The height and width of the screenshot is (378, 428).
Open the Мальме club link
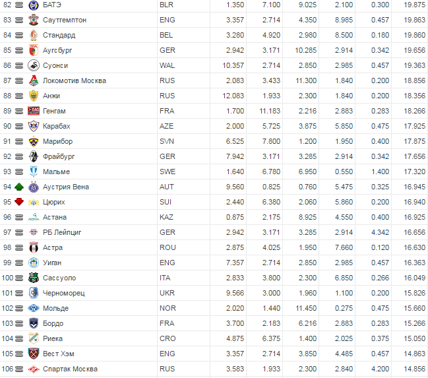tap(56, 172)
